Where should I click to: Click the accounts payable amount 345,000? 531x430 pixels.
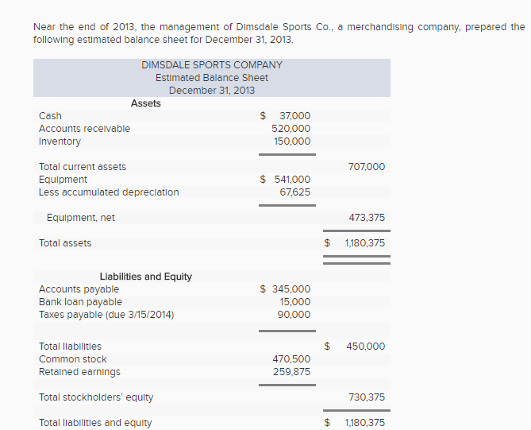click(x=291, y=289)
